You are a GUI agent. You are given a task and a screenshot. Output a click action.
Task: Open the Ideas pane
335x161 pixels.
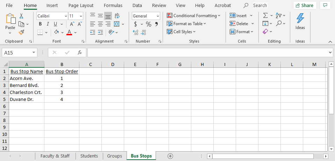pyautogui.click(x=300, y=21)
